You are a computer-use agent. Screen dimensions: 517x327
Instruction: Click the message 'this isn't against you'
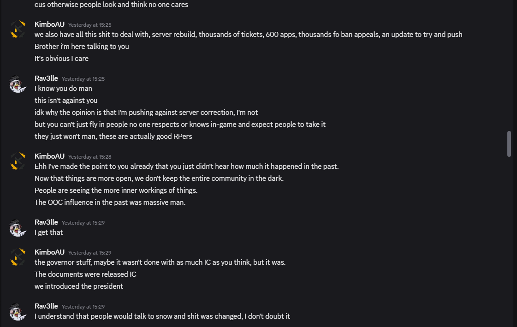tap(66, 100)
